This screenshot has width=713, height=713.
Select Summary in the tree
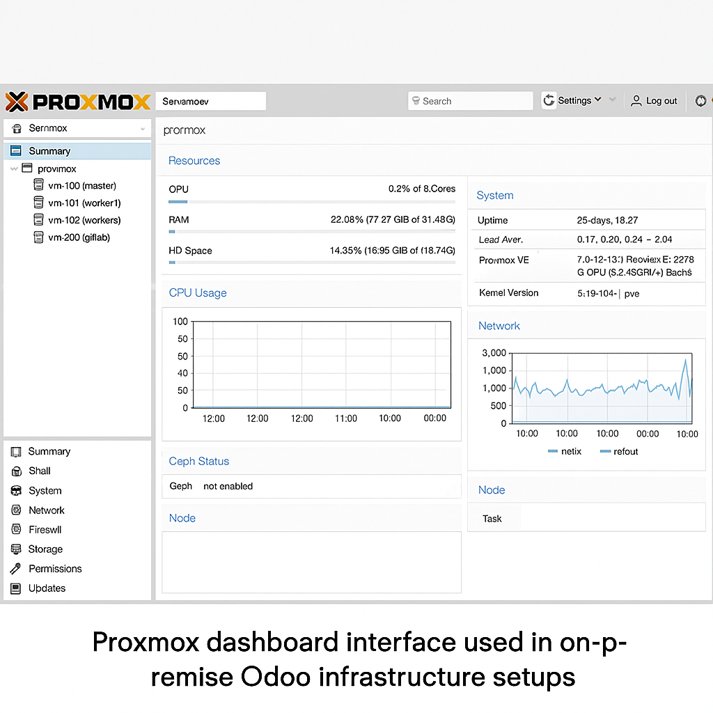pos(77,151)
